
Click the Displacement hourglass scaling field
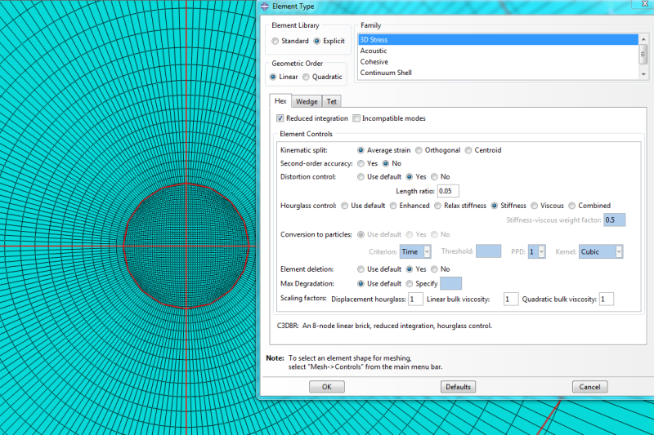tap(415, 300)
